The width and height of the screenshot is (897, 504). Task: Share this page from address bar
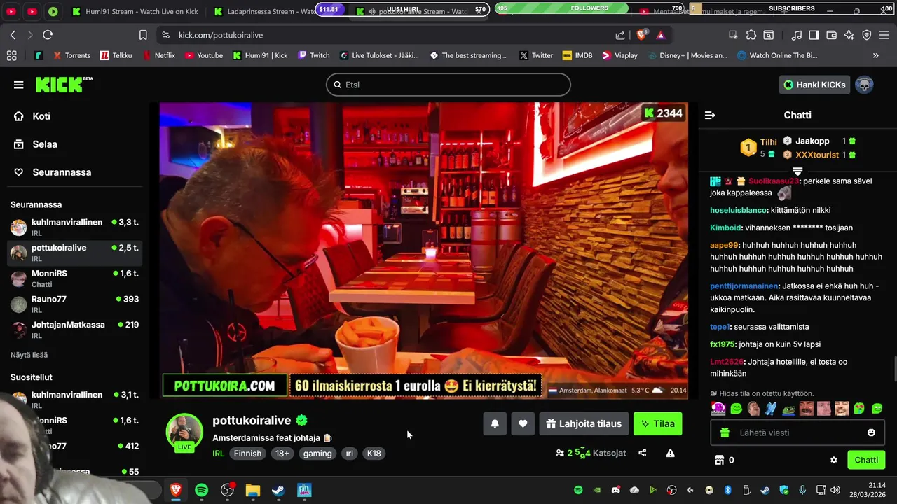pyautogui.click(x=620, y=35)
